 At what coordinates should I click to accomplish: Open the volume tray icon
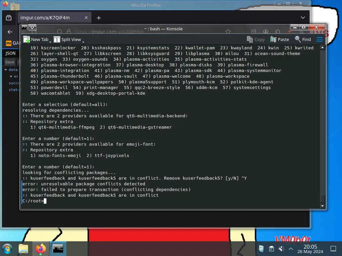tap(281, 249)
